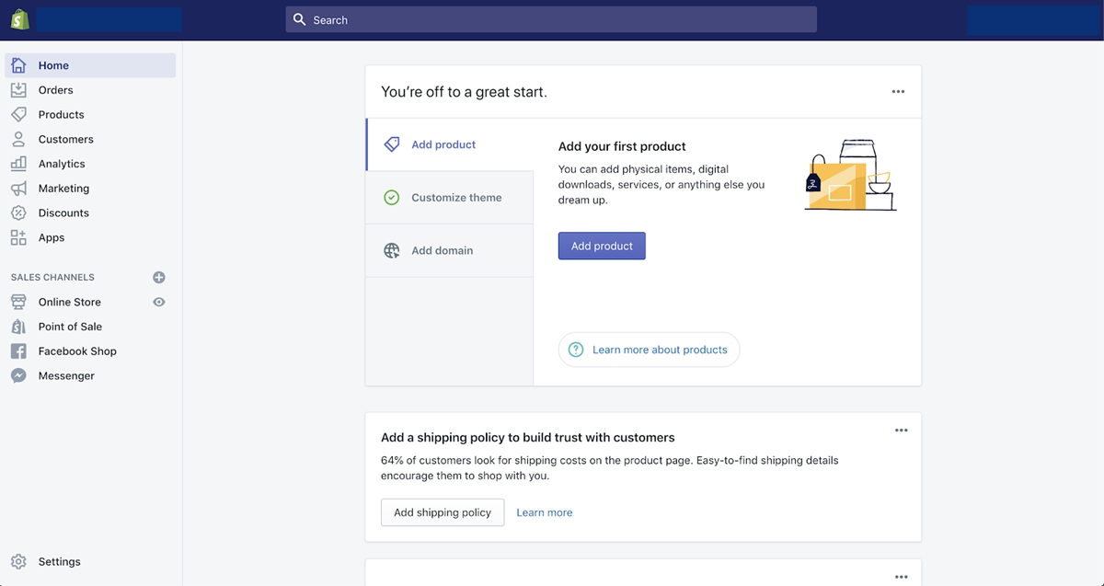This screenshot has height=586, width=1104.
Task: Select the Discounts tag icon
Action: click(18, 213)
